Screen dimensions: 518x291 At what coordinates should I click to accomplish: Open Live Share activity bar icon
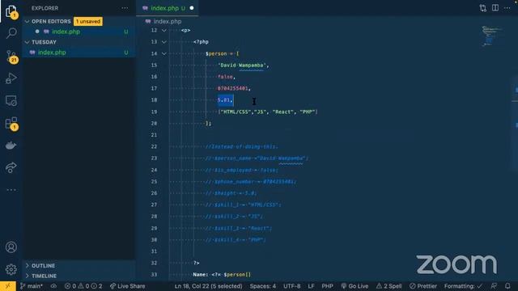[x=11, y=167]
